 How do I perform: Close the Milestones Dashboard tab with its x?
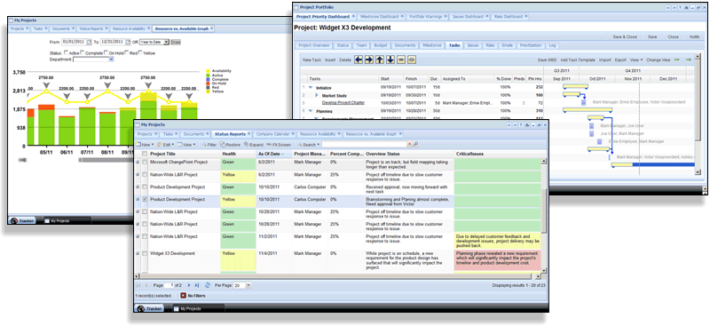coord(402,16)
